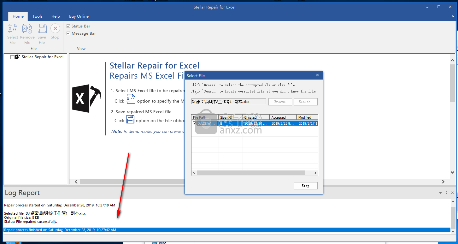This screenshot has width=458, height=244.
Task: Click the main pane left scroll arrow
Action: point(76,182)
